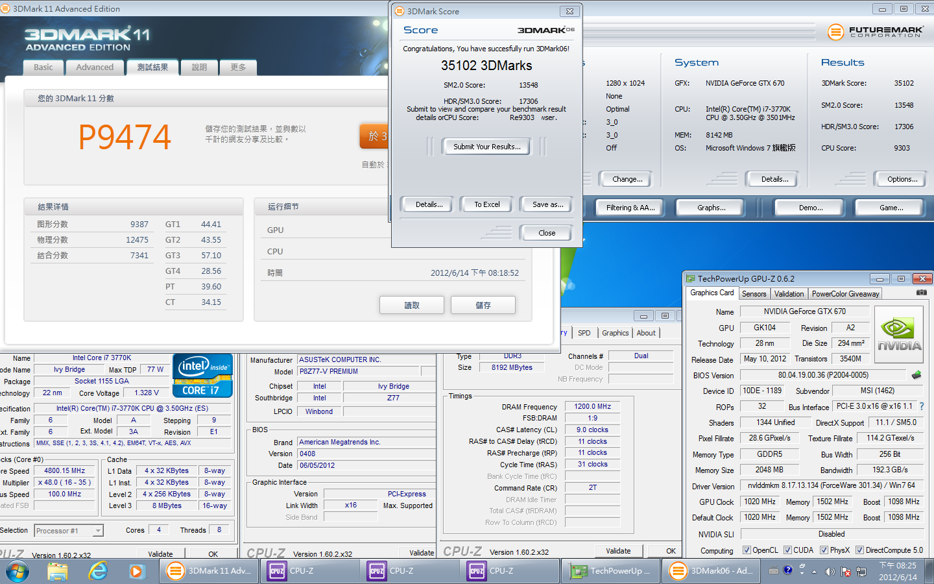The width and height of the screenshot is (934, 584).
Task: Click the Bus Interface question mark icon
Action: [922, 406]
